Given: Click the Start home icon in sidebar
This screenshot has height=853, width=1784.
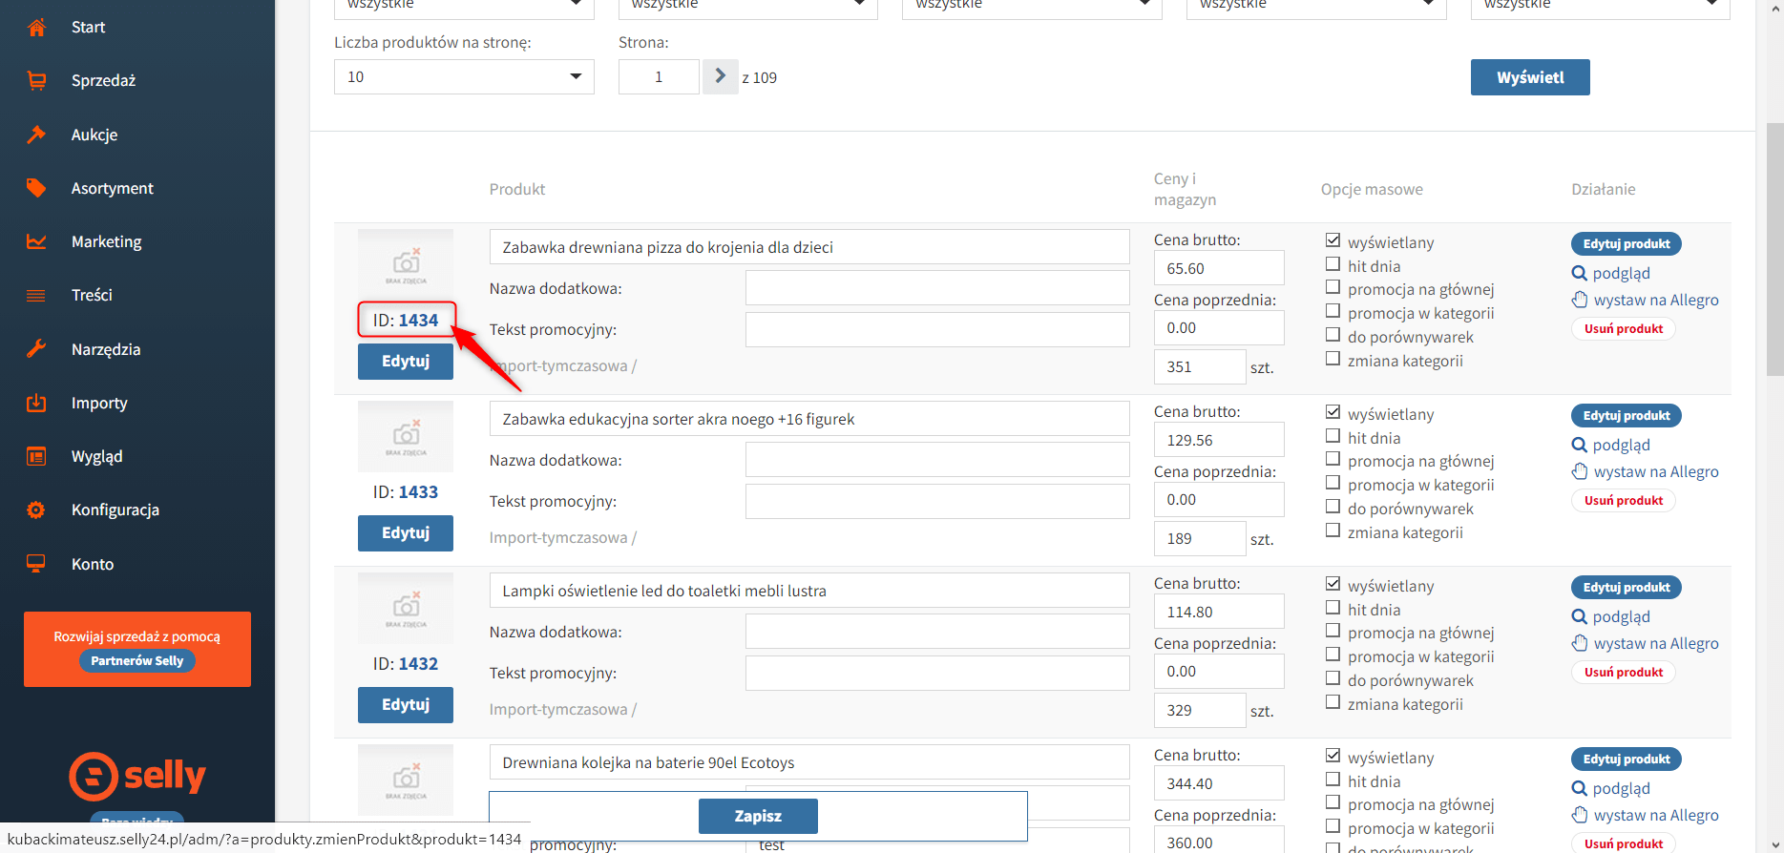Looking at the screenshot, I should [36, 28].
